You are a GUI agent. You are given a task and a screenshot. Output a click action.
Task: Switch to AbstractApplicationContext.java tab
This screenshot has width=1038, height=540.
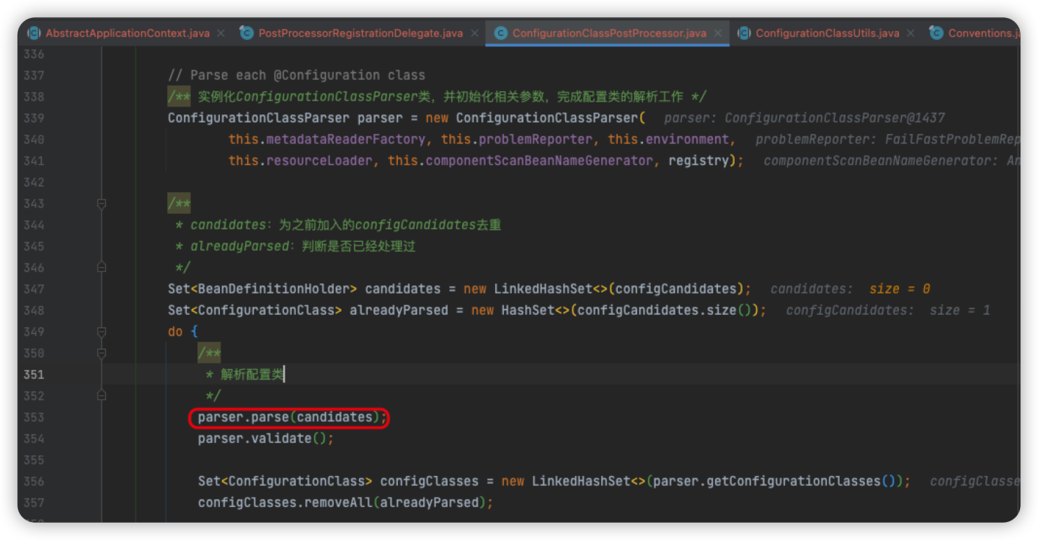pyautogui.click(x=128, y=33)
